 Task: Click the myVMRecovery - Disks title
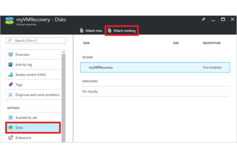[41, 19]
